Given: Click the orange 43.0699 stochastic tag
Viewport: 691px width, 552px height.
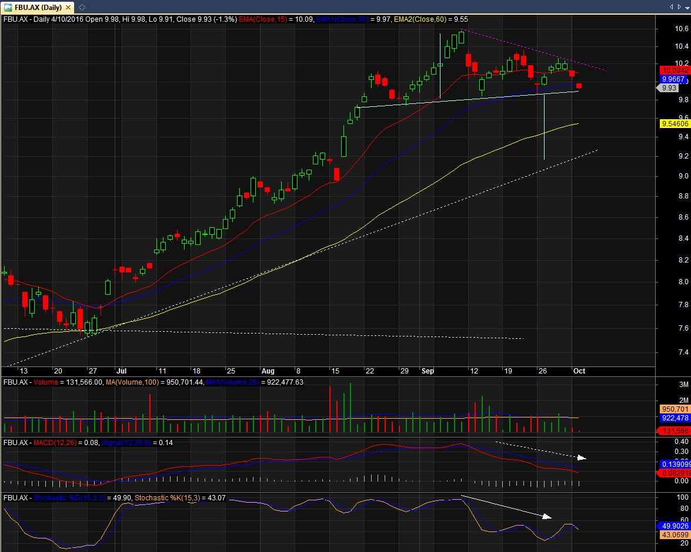Looking at the screenshot, I should [675, 535].
